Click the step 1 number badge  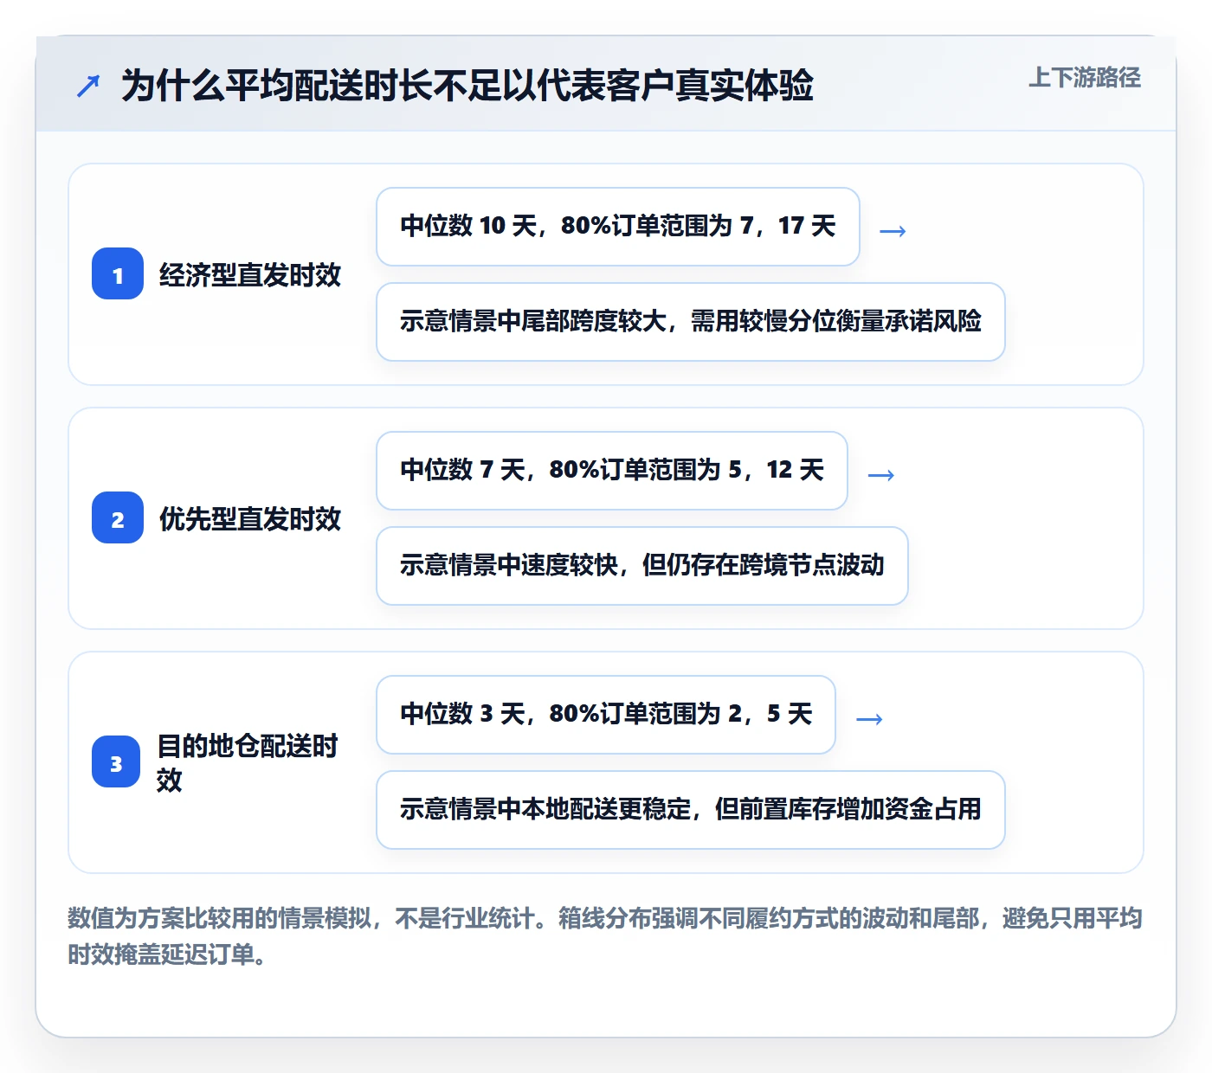click(118, 274)
